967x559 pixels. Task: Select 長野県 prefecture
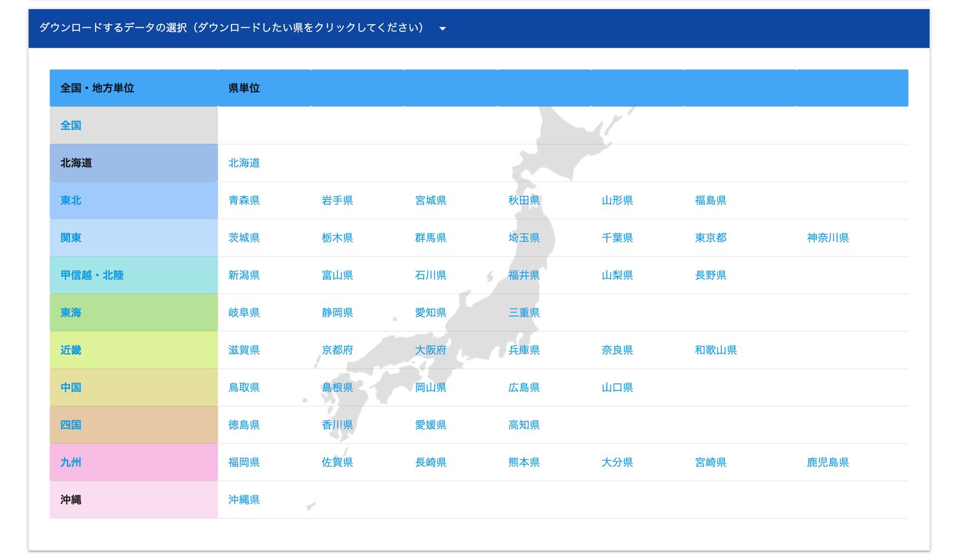pyautogui.click(x=711, y=276)
